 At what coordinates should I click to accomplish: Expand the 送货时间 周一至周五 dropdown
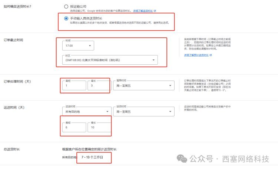click(x=143, y=111)
